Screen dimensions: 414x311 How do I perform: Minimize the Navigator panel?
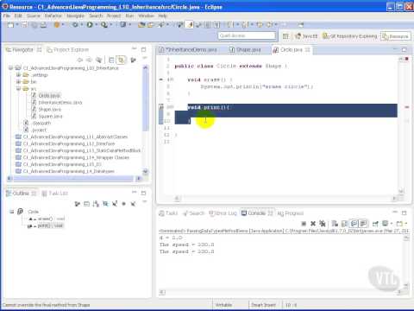[134, 49]
